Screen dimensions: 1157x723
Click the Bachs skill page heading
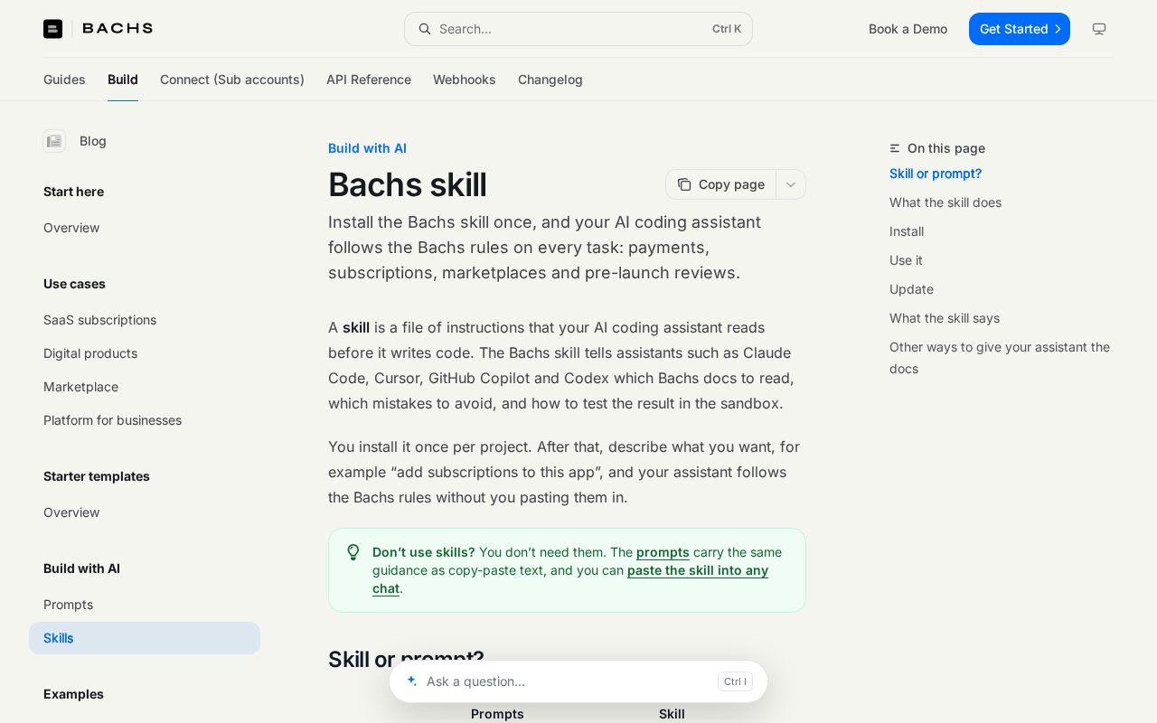[x=407, y=184]
